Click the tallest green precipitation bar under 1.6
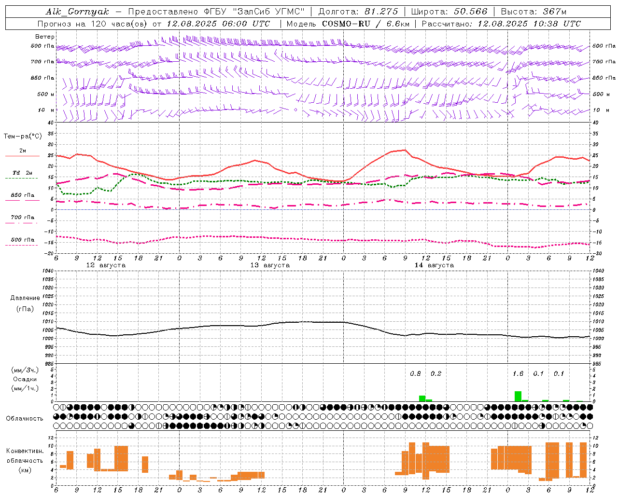This screenshot has width=618, height=494. pyautogui.click(x=518, y=396)
